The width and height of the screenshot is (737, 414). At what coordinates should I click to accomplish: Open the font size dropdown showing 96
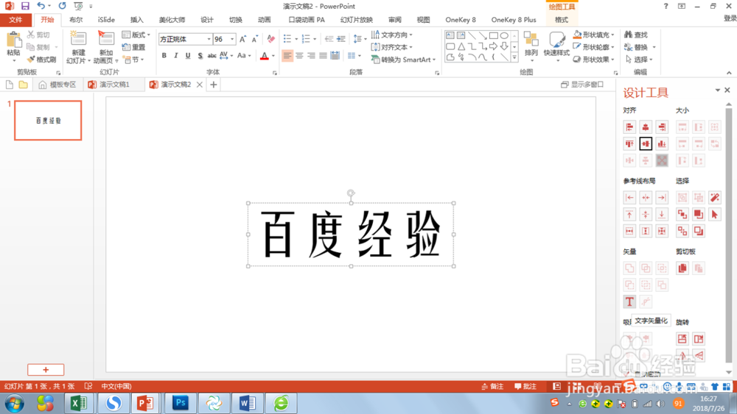click(x=231, y=40)
